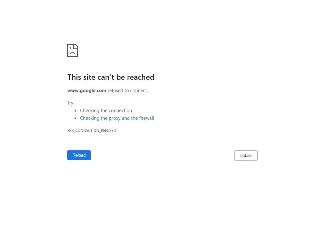
Task: Click the word "firewall" in the blue link
Action: (147, 118)
